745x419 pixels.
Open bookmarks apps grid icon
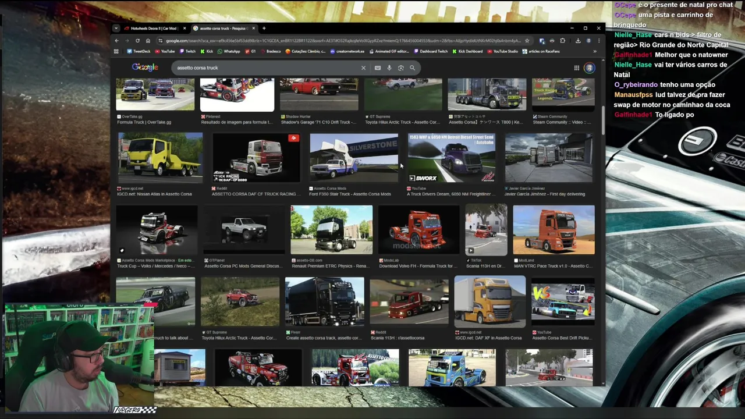pos(116,51)
